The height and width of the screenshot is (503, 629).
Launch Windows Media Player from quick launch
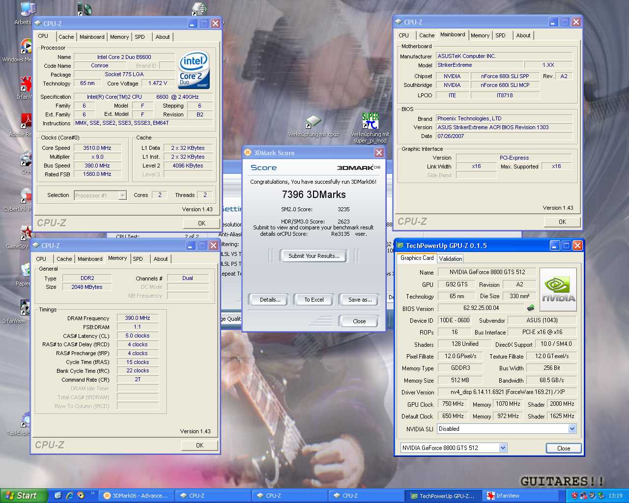point(81,496)
